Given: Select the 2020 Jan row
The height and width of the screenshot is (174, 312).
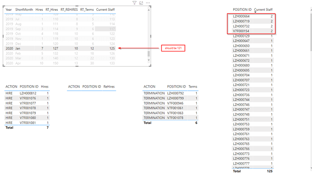Looking at the screenshot, I should pyautogui.click(x=60, y=48).
